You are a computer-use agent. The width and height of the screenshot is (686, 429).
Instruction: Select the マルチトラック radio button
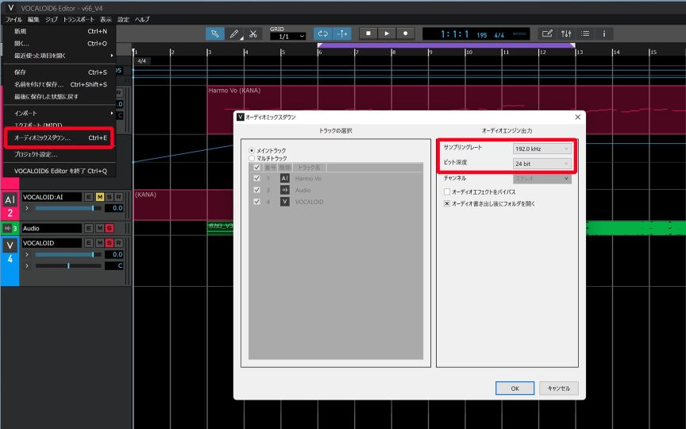click(x=252, y=158)
